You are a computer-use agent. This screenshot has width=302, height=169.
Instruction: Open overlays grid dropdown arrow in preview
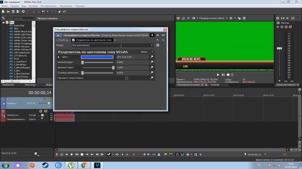tap(235, 18)
